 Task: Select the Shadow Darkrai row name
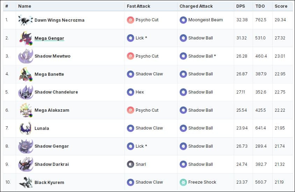point(51,164)
